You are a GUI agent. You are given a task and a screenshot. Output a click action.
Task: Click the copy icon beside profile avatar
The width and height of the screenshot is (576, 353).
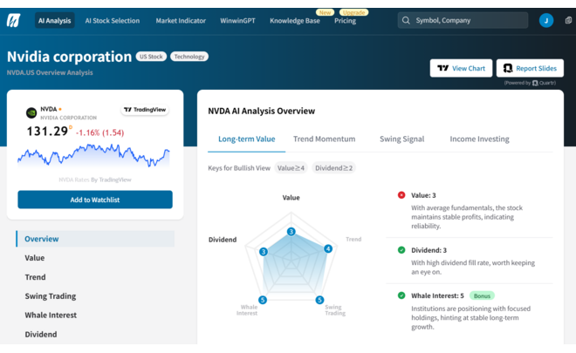[568, 20]
